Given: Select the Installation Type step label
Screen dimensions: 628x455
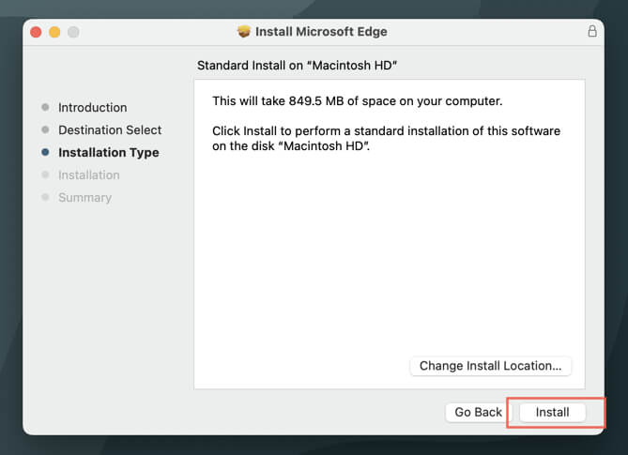Looking at the screenshot, I should 108,153.
